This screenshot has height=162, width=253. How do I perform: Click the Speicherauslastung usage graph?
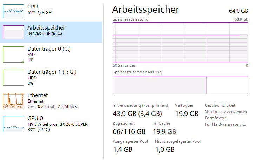tap(180, 42)
